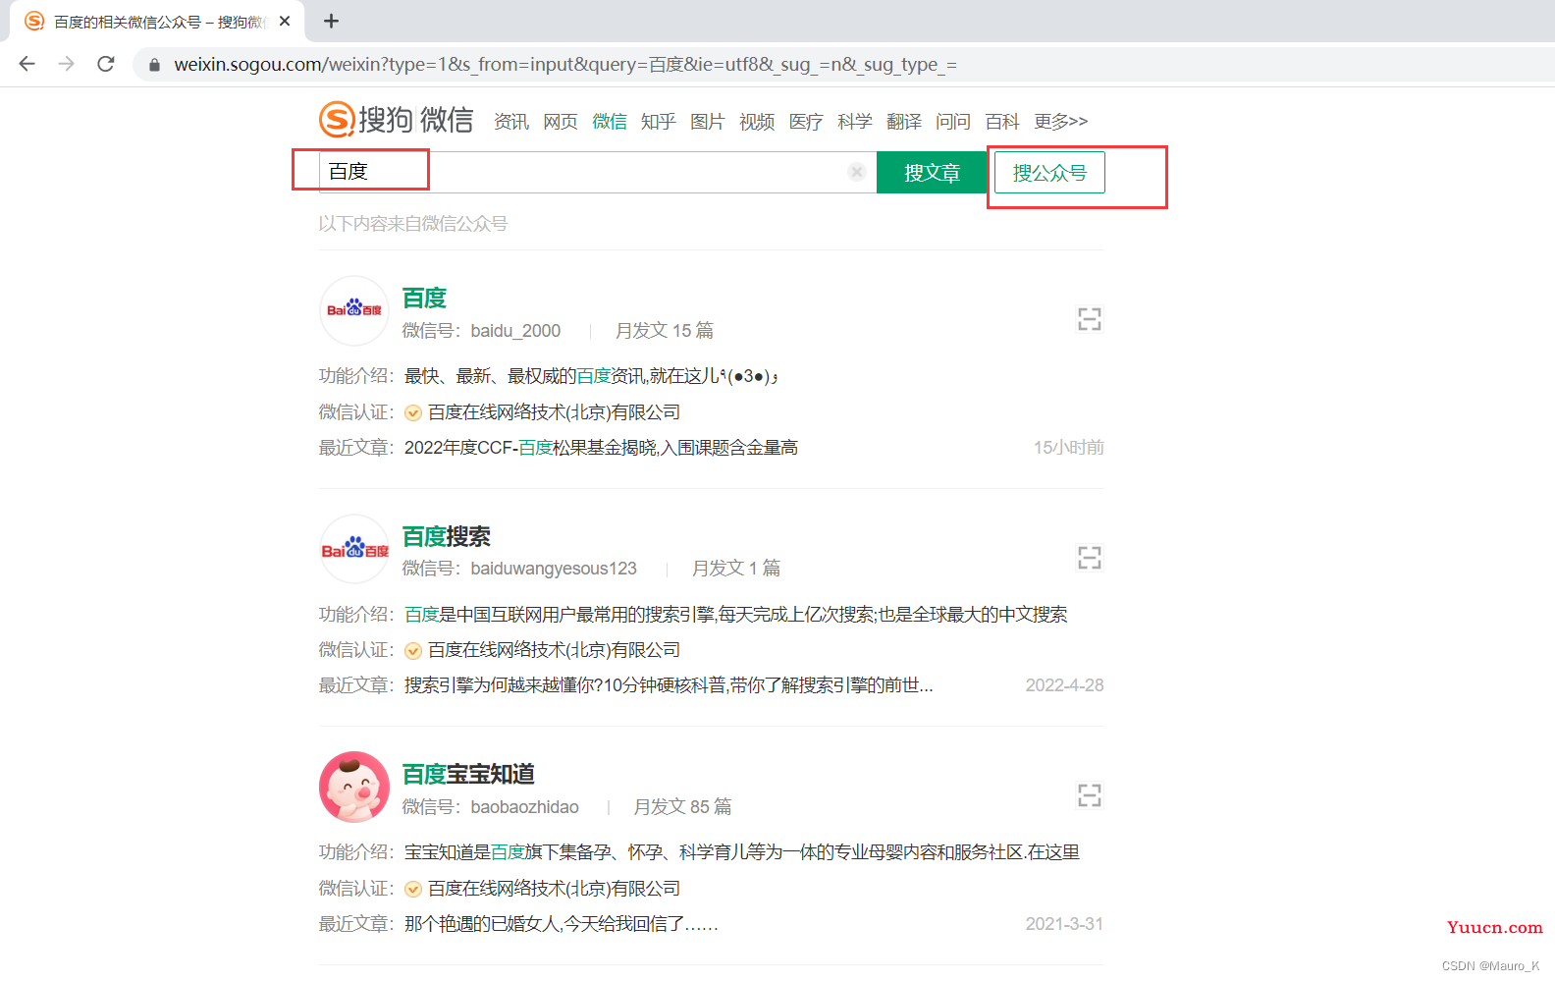Reload the page with refresh icon

coord(106,64)
